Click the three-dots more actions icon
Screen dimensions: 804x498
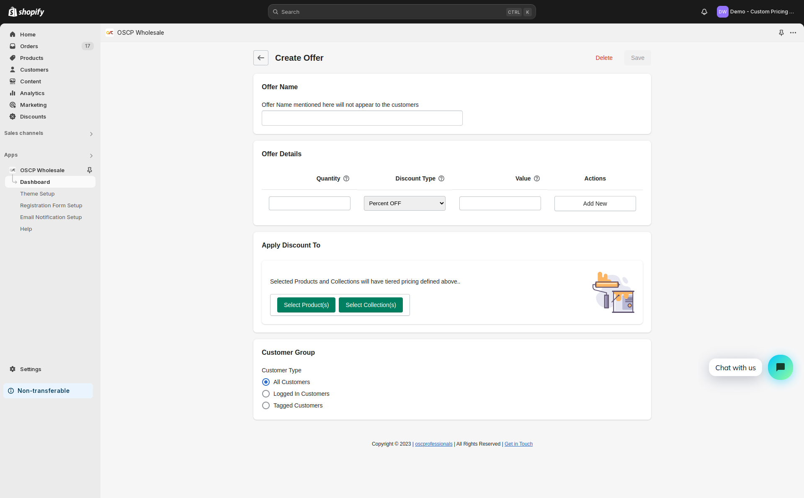pos(793,33)
